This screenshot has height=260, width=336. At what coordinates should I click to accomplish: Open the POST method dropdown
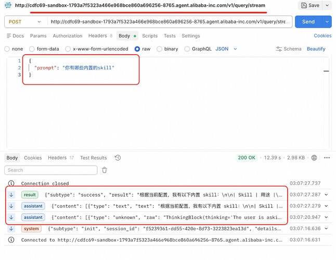tap(24, 22)
